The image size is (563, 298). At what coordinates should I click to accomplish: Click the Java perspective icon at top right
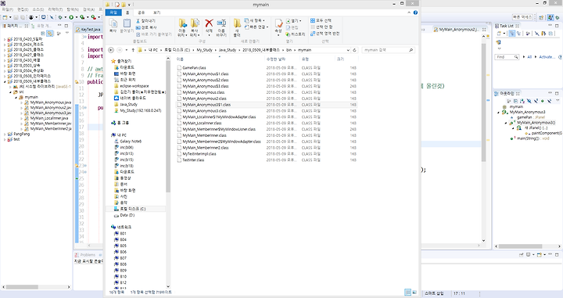[x=550, y=17]
